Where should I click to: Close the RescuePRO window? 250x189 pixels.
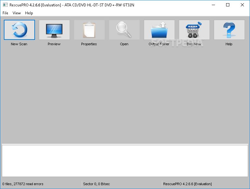242,5
